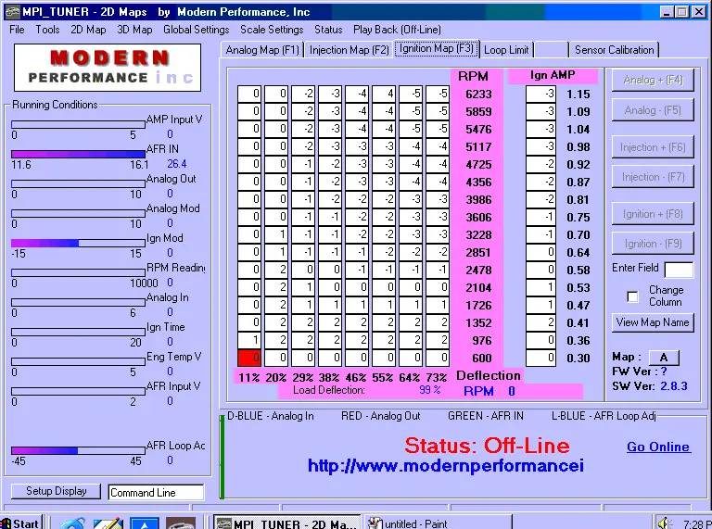Open the File menu
The height and width of the screenshot is (529, 712).
point(17,30)
